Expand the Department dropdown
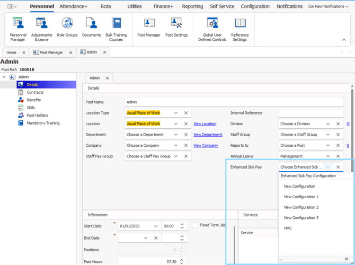The height and width of the screenshot is (265, 355). pos(176,135)
